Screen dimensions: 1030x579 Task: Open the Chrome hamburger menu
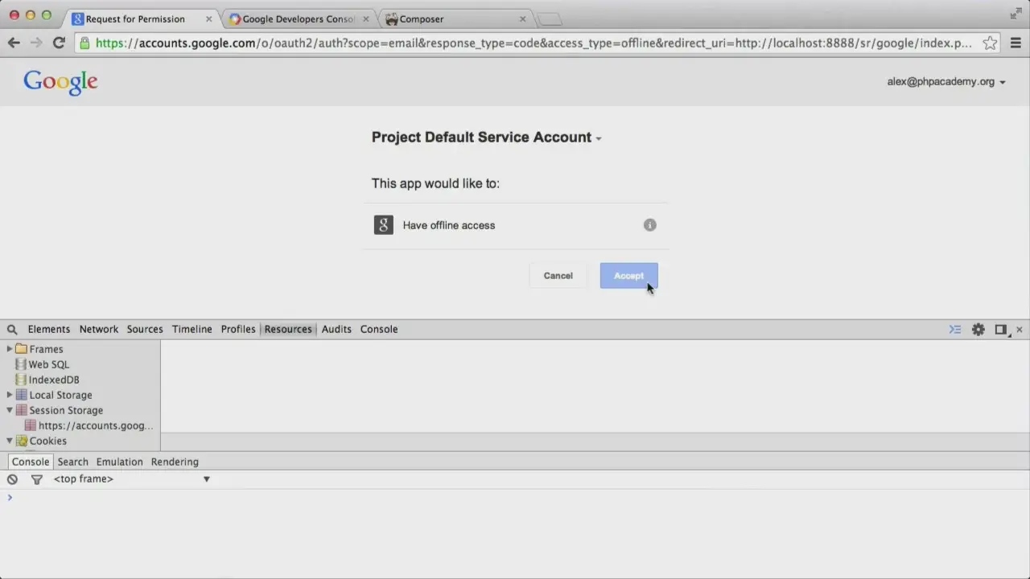(x=1015, y=43)
